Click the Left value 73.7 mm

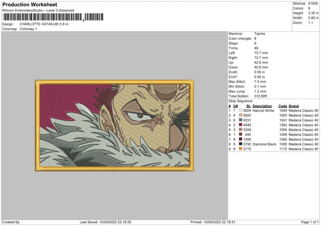261,53
